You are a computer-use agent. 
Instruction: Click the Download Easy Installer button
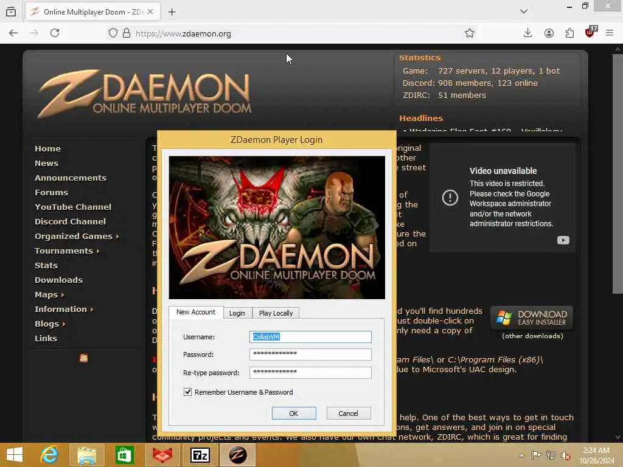(x=532, y=317)
